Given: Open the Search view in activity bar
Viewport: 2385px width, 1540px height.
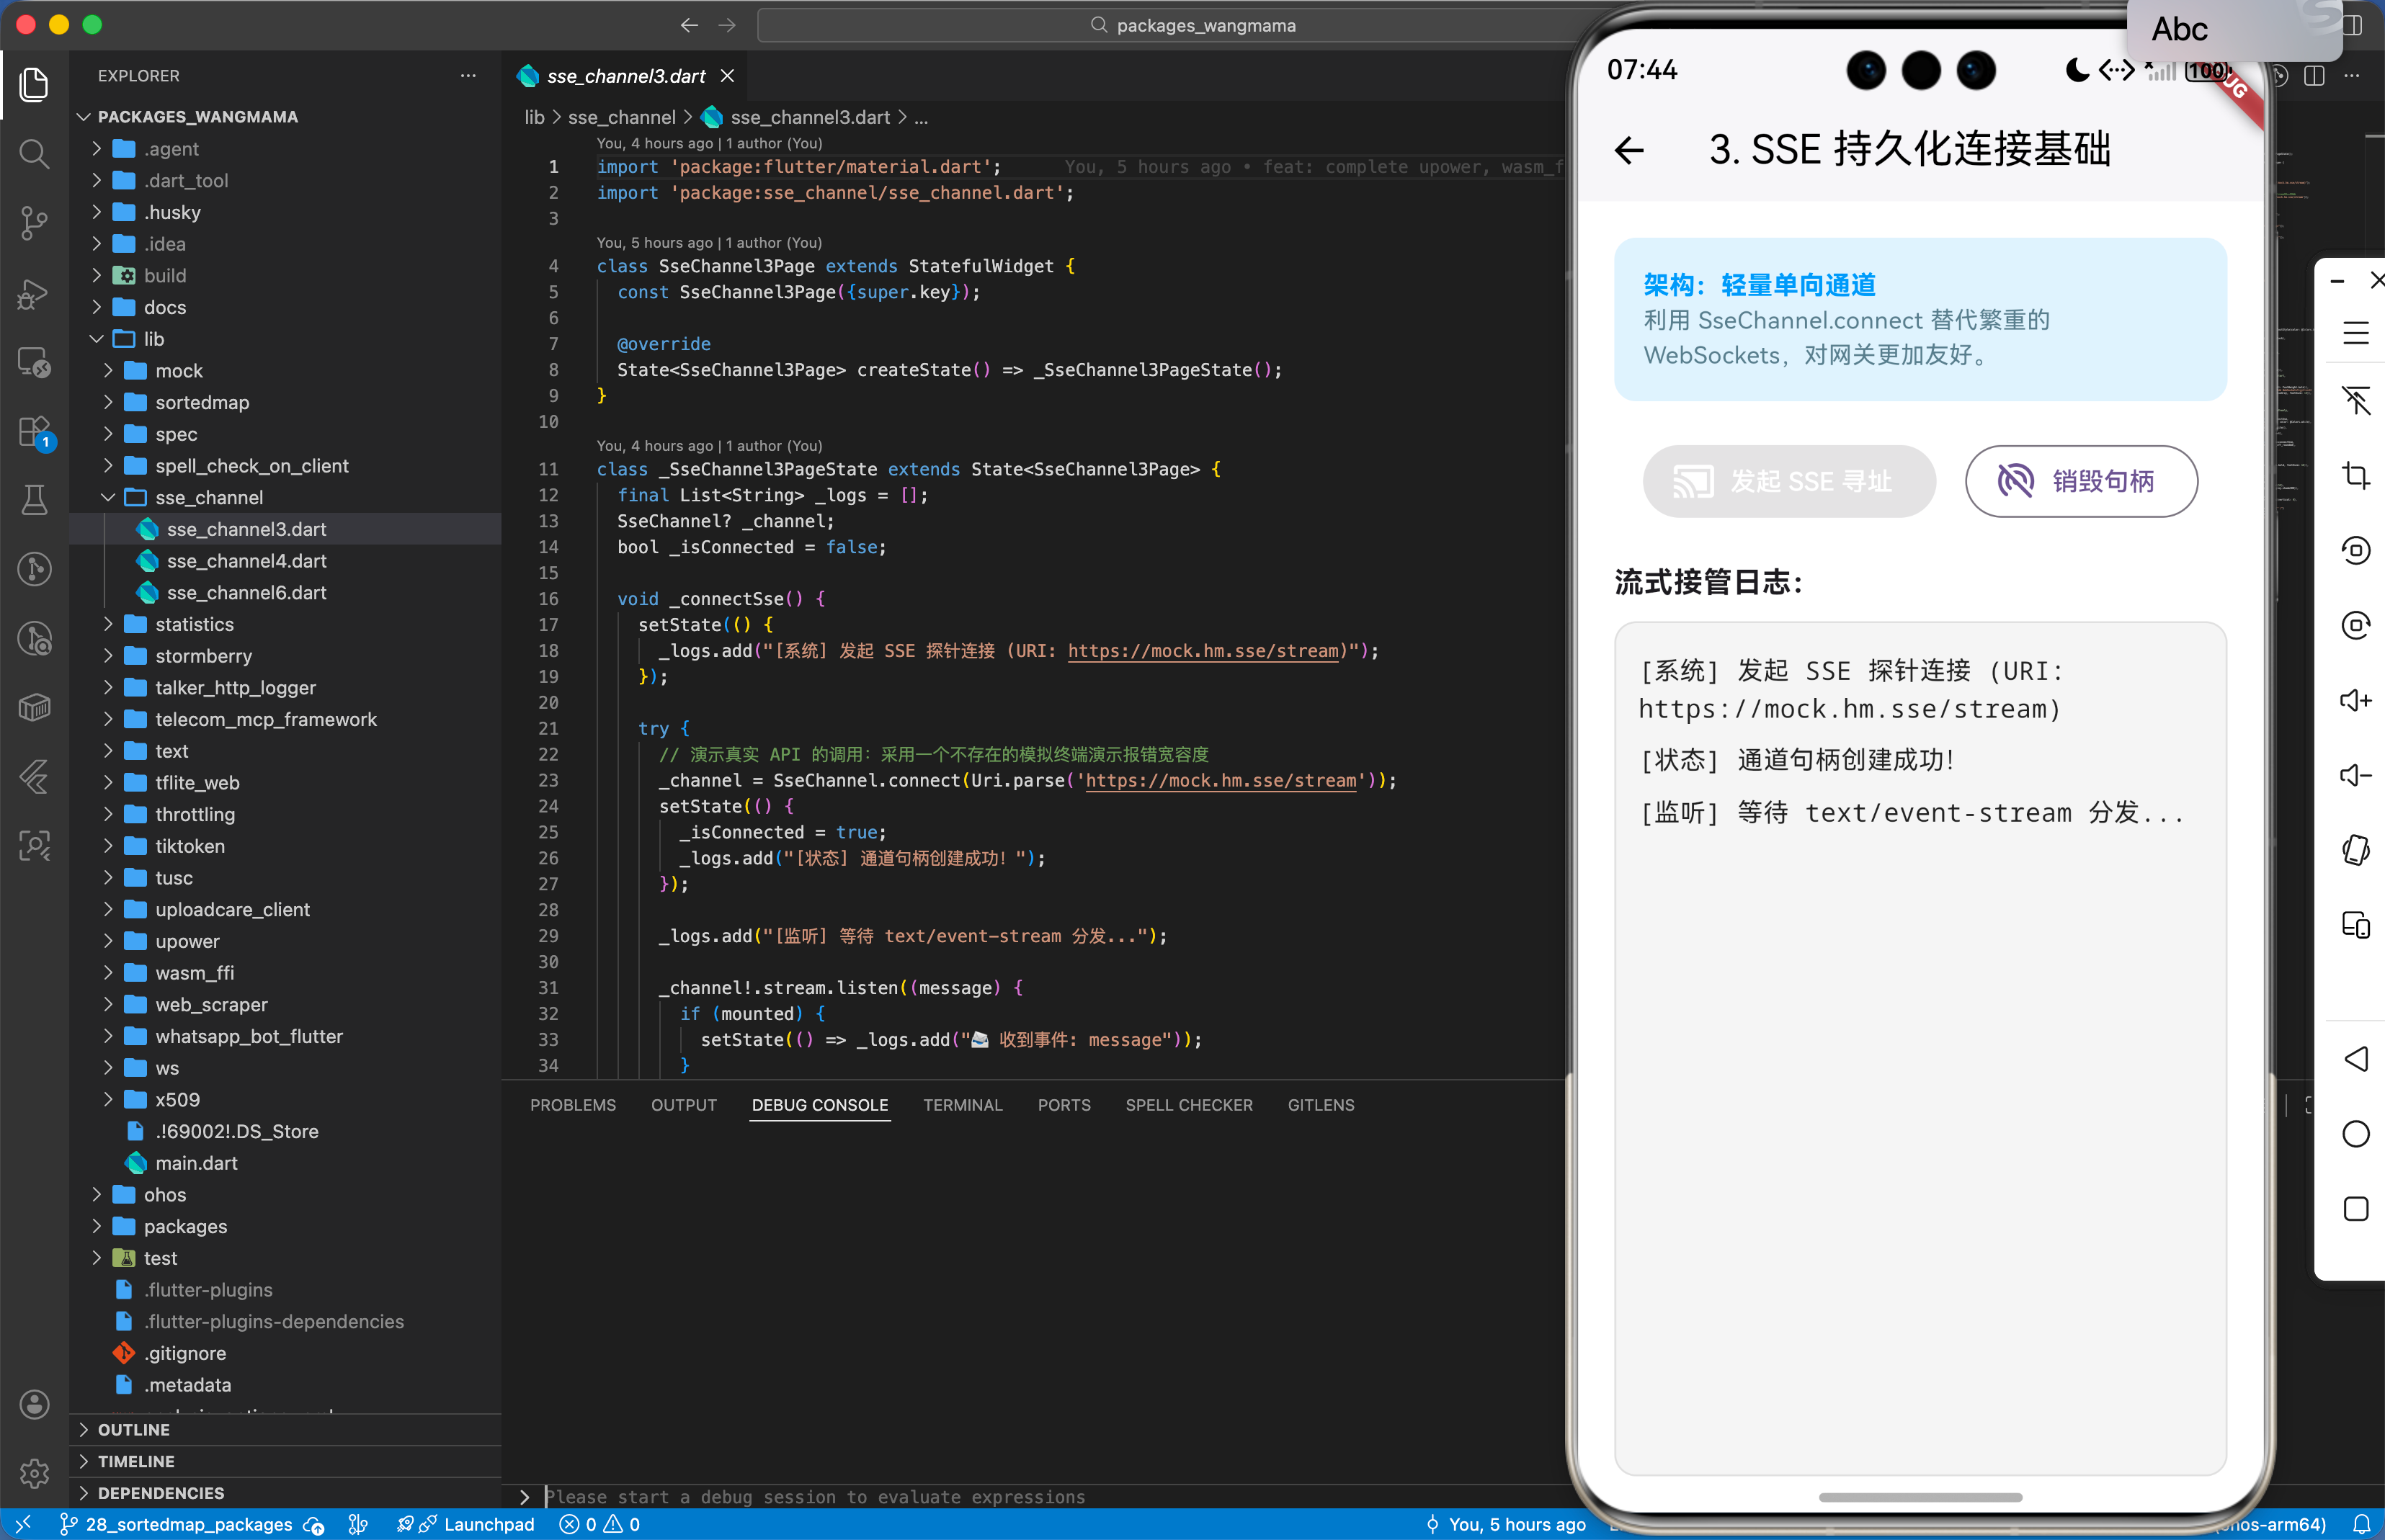Looking at the screenshot, I should click(34, 153).
